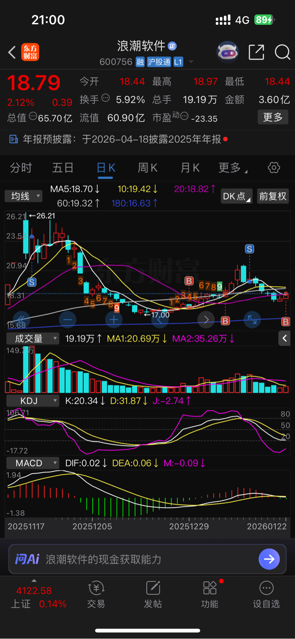Screen dimensions: 295x639
Task: Send the Ai question with arrow button
Action: pos(269,559)
